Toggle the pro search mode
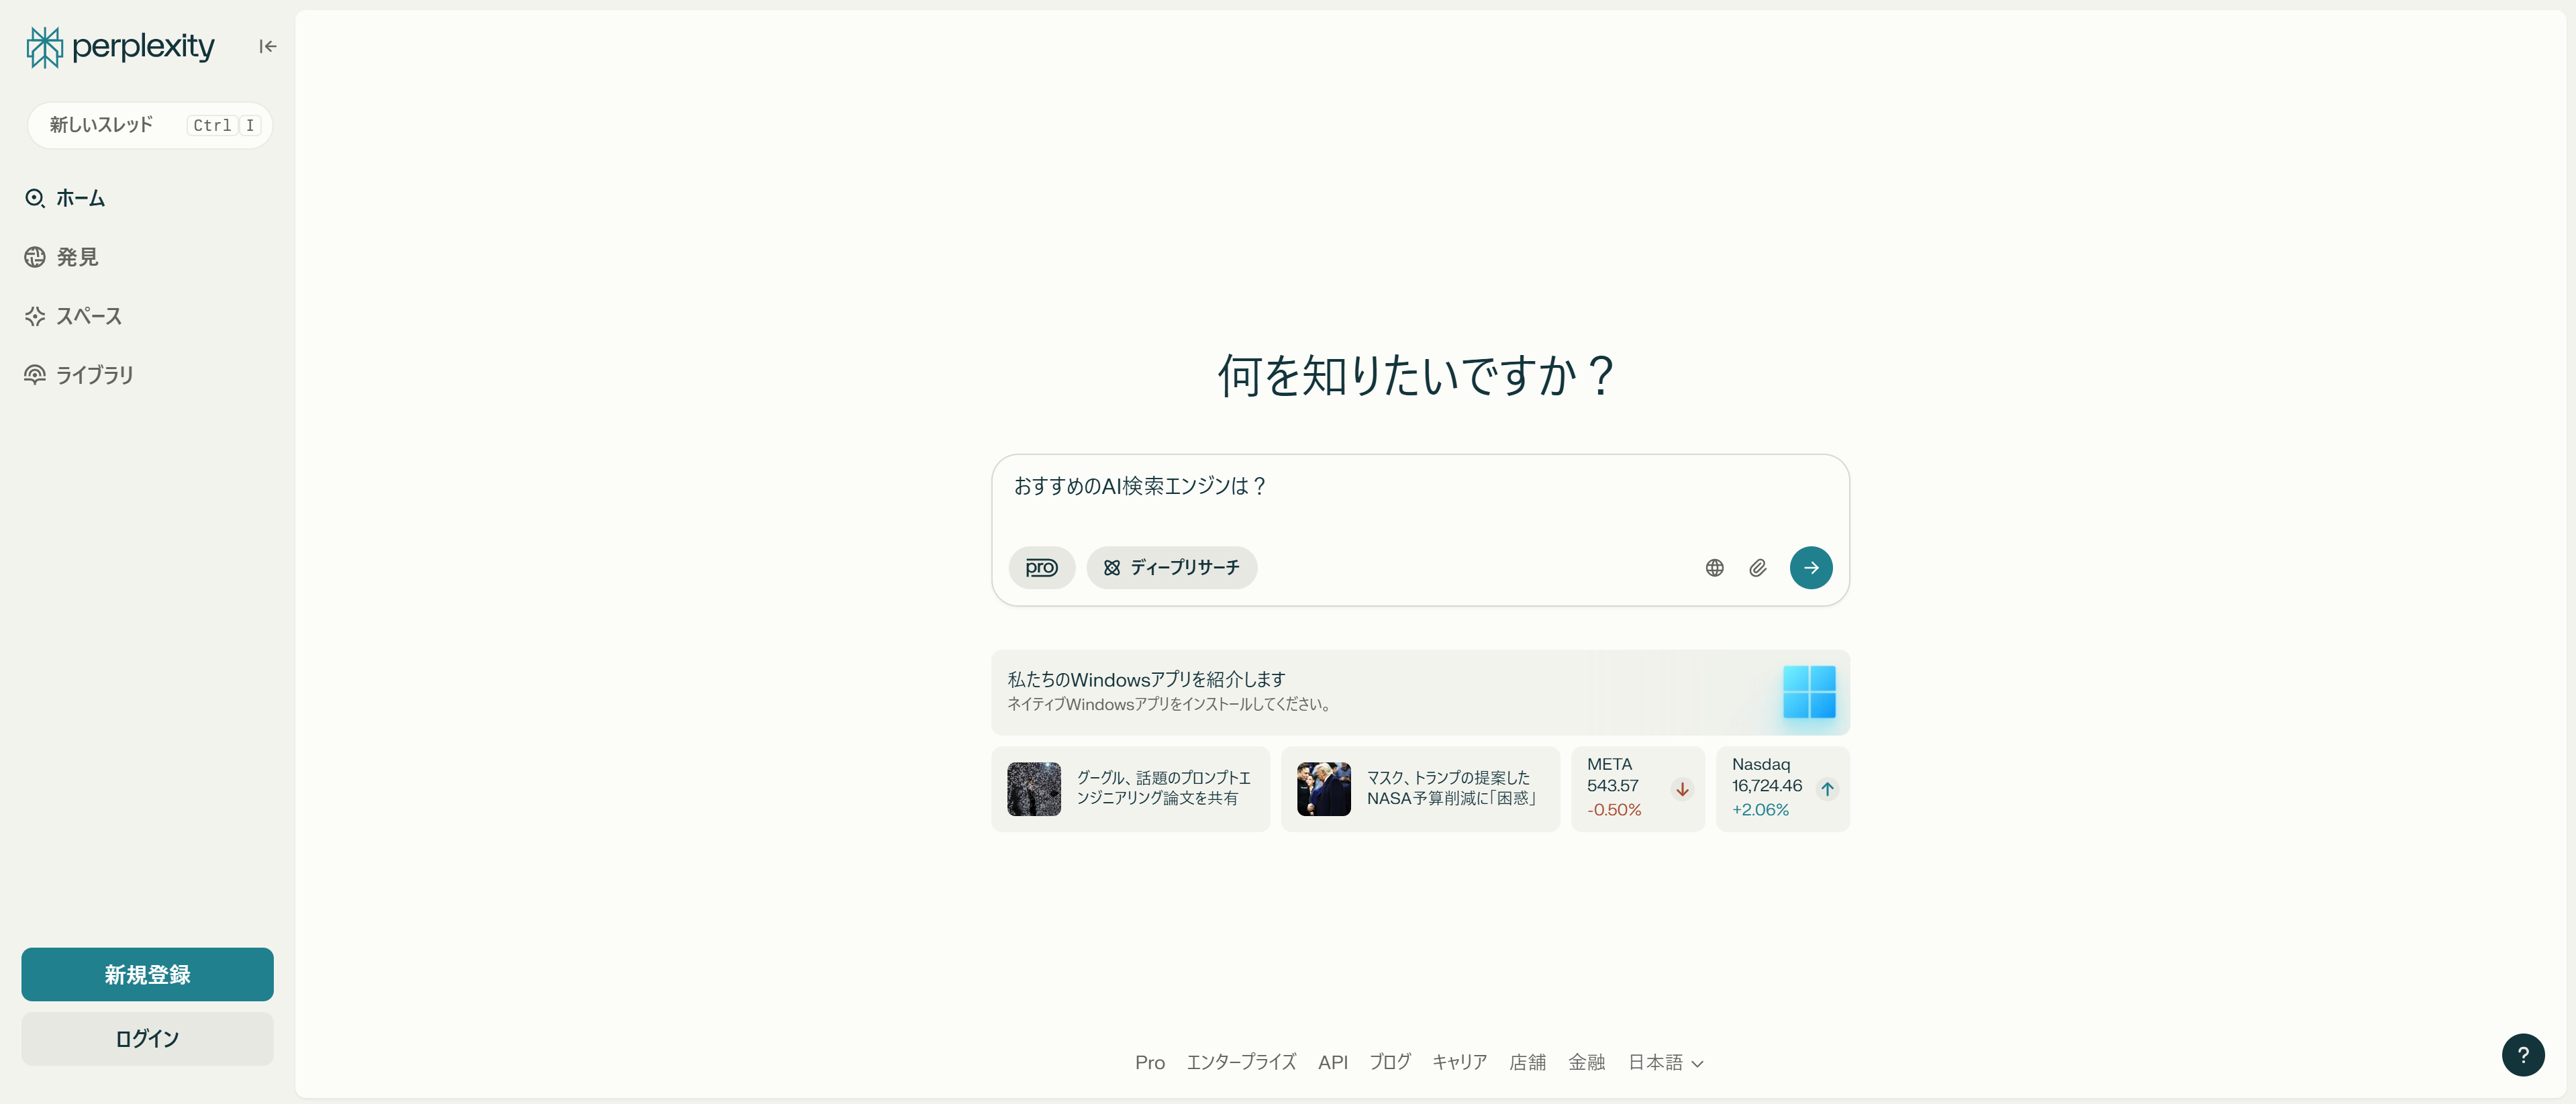The height and width of the screenshot is (1104, 2576). coord(1041,567)
